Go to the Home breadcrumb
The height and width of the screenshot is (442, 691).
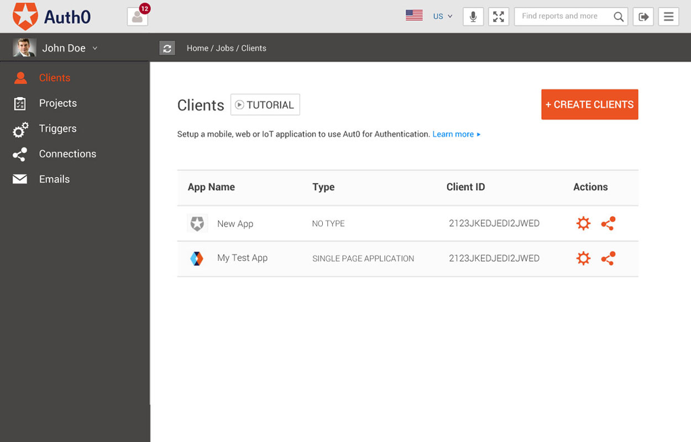coord(197,48)
